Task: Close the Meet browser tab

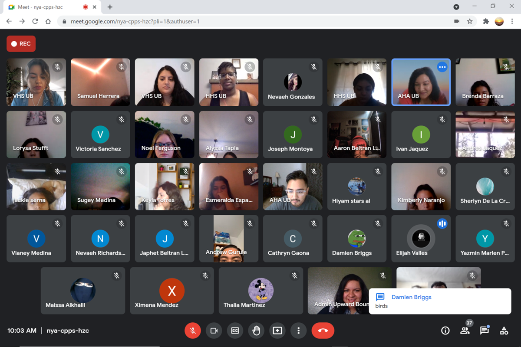Action: click(96, 7)
